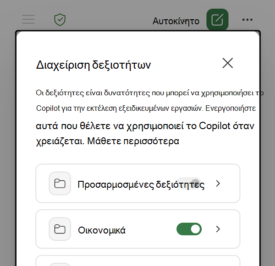275x266 pixels.
Task: Click the green new chat compose icon
Action: pos(217,20)
